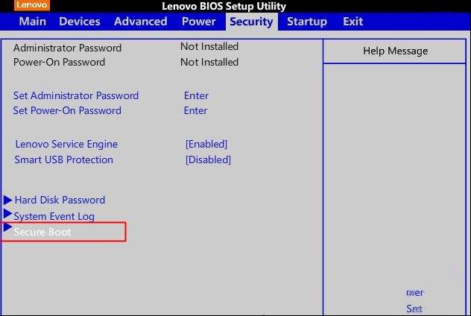This screenshot has width=471, height=316.
Task: Go to the Power tab
Action: pos(198,22)
